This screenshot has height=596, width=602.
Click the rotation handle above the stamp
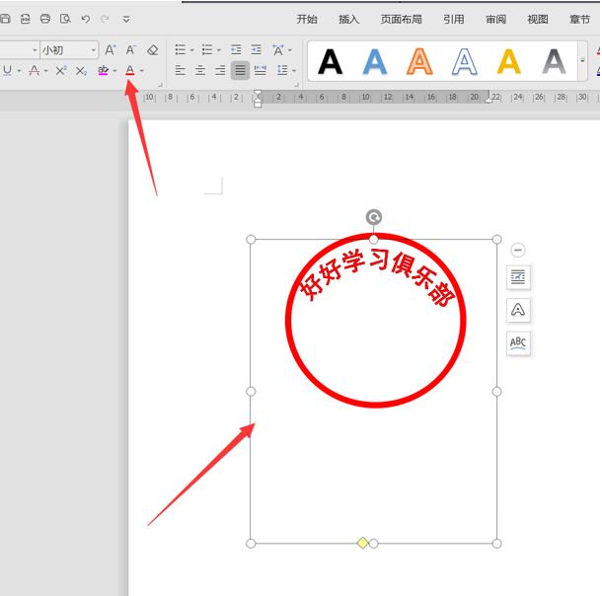(x=374, y=217)
